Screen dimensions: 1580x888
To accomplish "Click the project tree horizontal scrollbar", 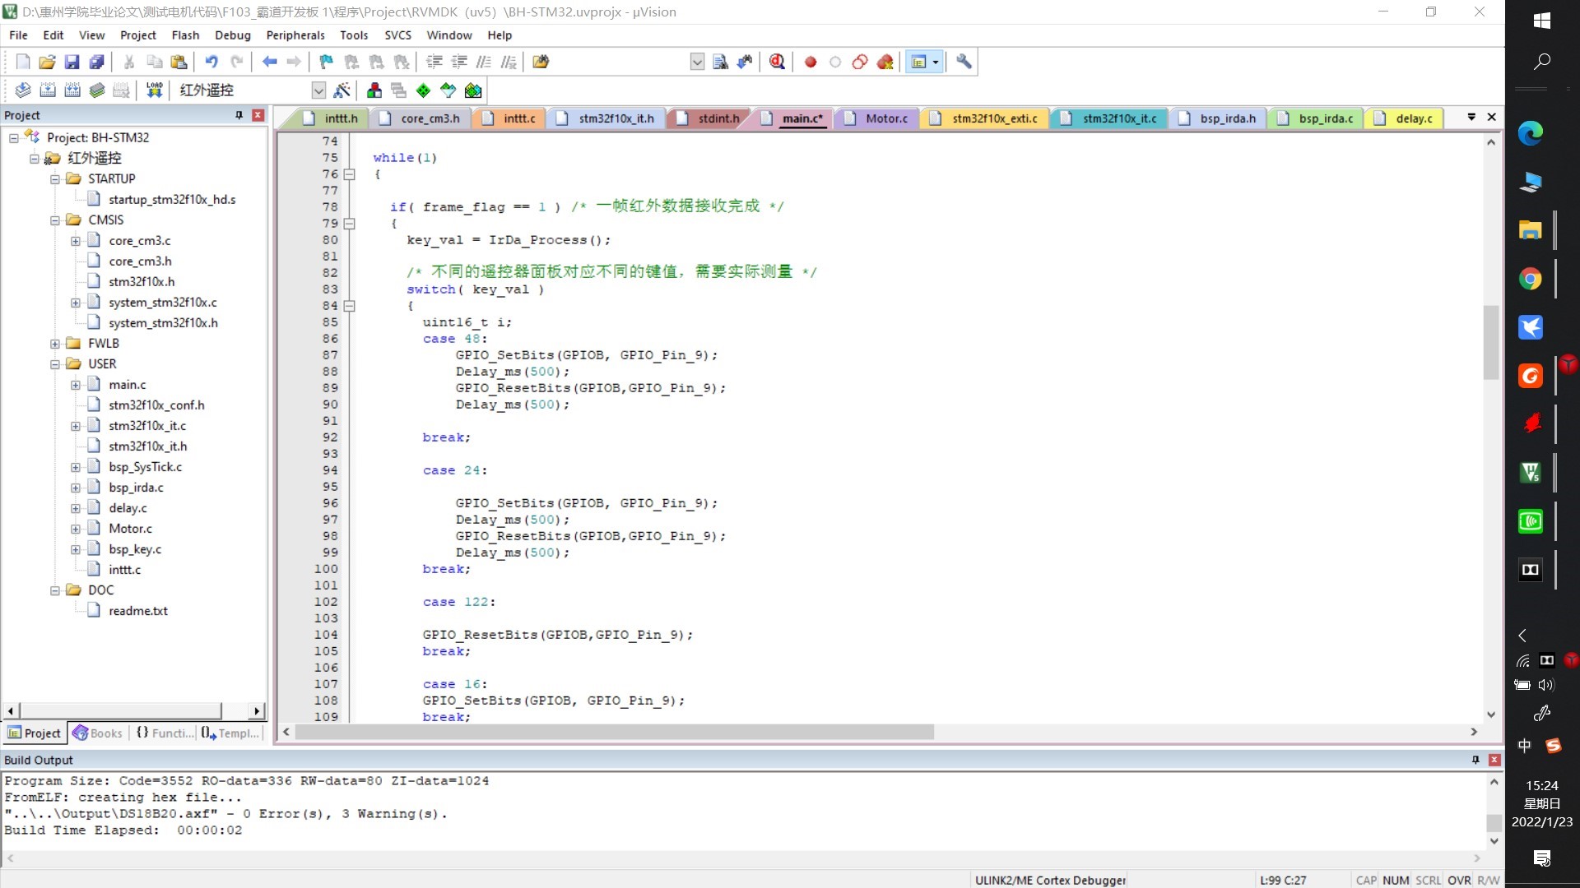I will 120,710.
